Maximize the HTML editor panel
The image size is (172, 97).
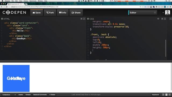coord(84,19)
